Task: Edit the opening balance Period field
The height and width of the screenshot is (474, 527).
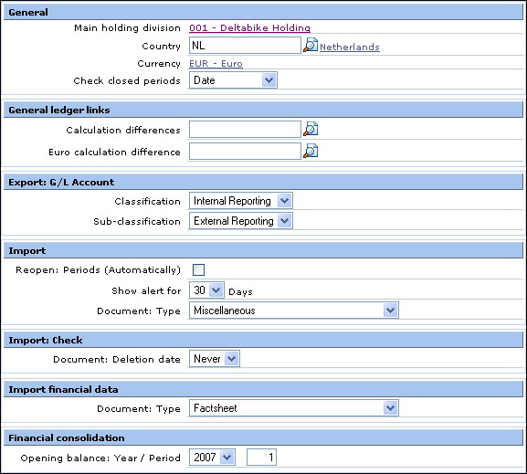Action: [261, 458]
